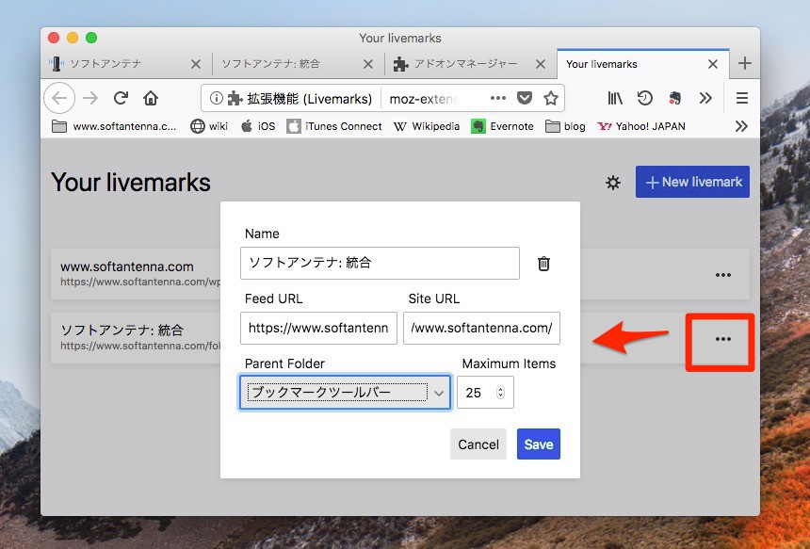Cancel the livemark edit dialog
Viewport: 810px width, 549px height.
pos(478,444)
